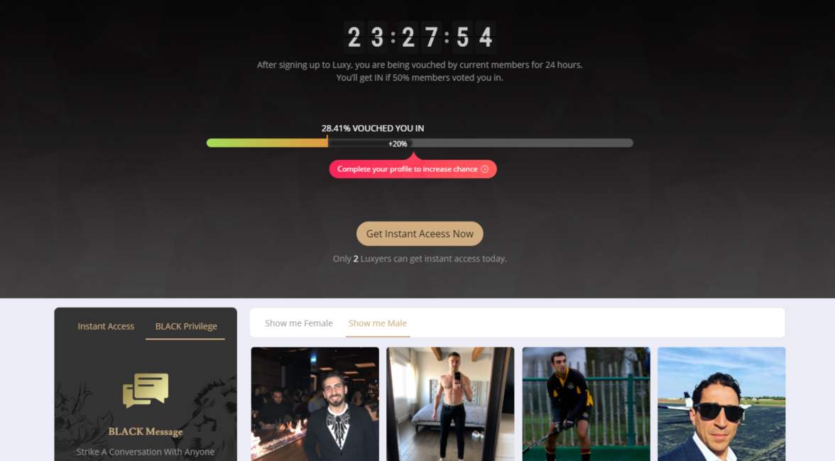Viewport: 835px width, 461px height.
Task: Click the Strike A Conversation With Anyone text
Action: (x=146, y=452)
